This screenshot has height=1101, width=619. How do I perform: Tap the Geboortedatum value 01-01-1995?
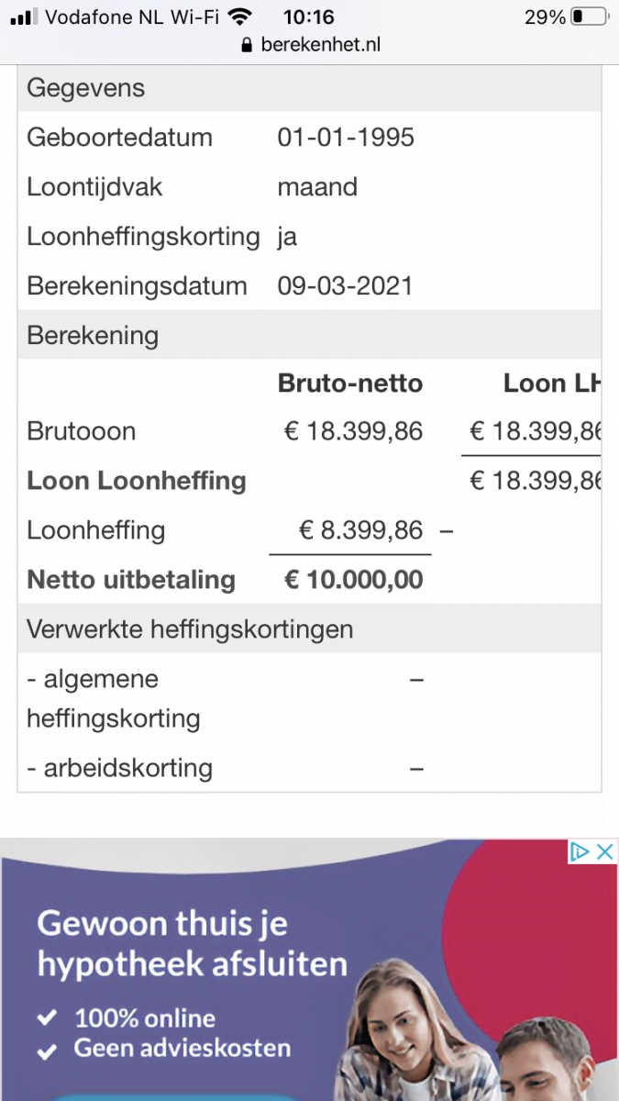346,138
